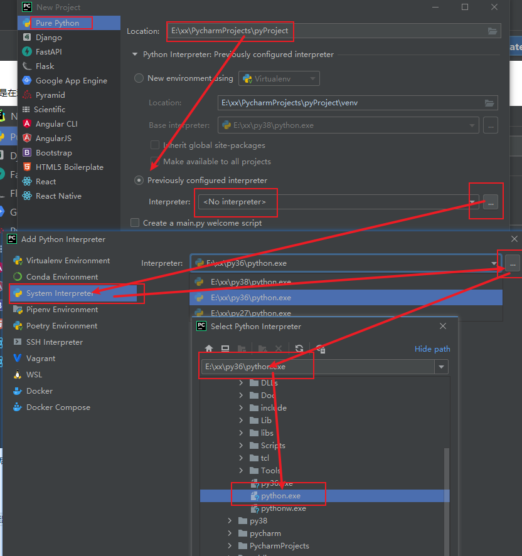Select python.exe in file tree
This screenshot has height=556, width=522.
325,496
